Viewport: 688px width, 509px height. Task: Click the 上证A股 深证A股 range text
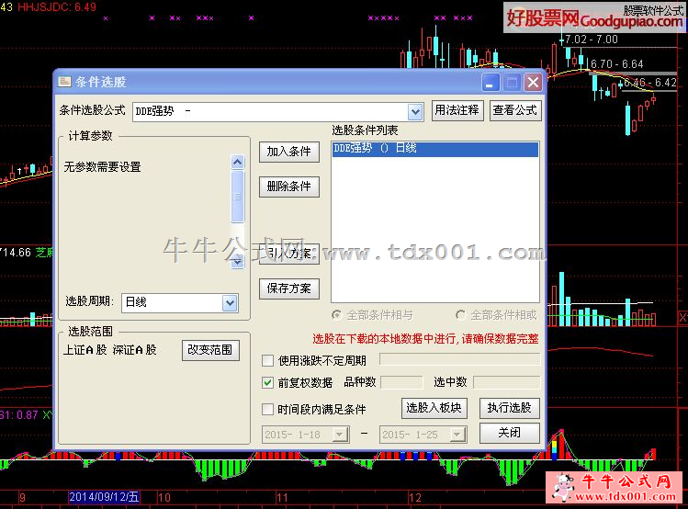coord(110,350)
